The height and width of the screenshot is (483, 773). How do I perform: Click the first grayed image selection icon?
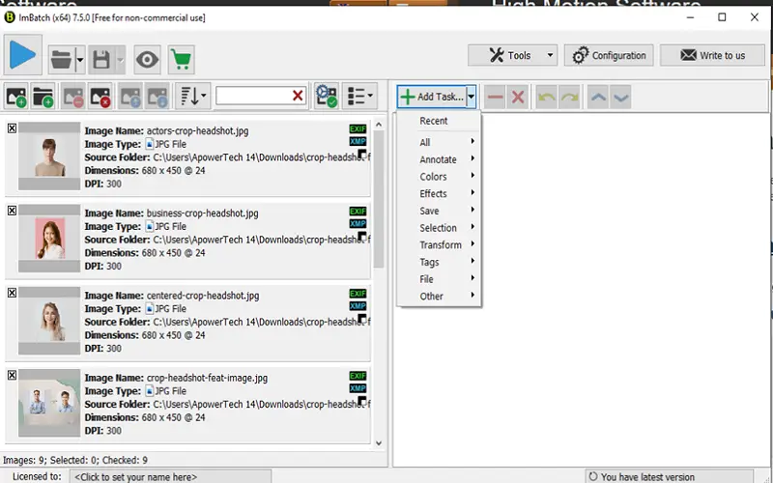130,96
